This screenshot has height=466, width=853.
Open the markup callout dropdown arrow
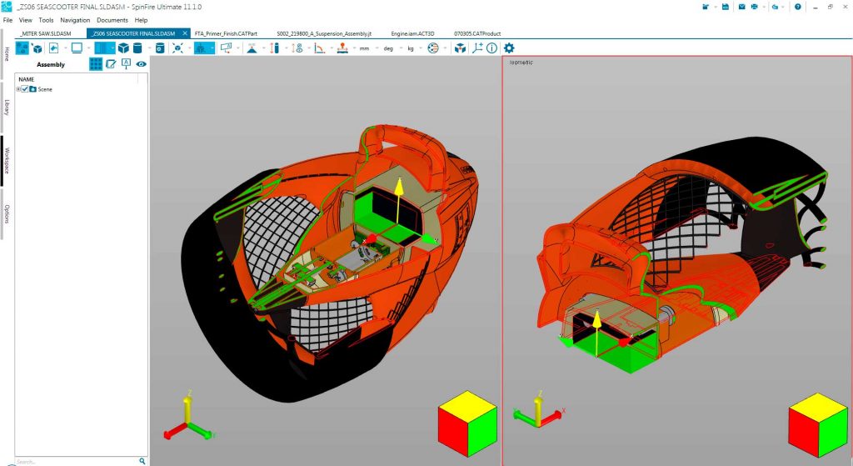(x=237, y=48)
